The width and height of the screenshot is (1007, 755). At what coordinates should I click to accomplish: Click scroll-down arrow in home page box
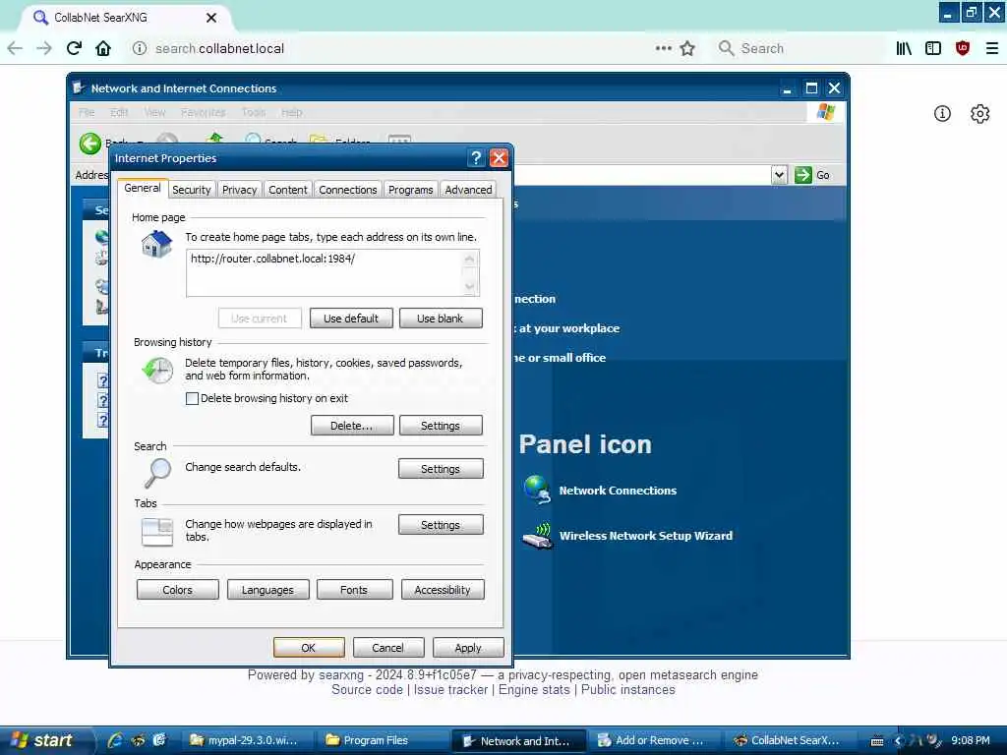469,286
